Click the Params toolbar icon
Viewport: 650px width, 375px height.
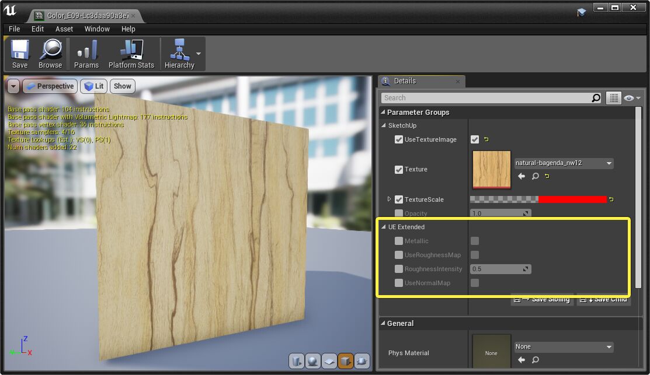click(86, 54)
